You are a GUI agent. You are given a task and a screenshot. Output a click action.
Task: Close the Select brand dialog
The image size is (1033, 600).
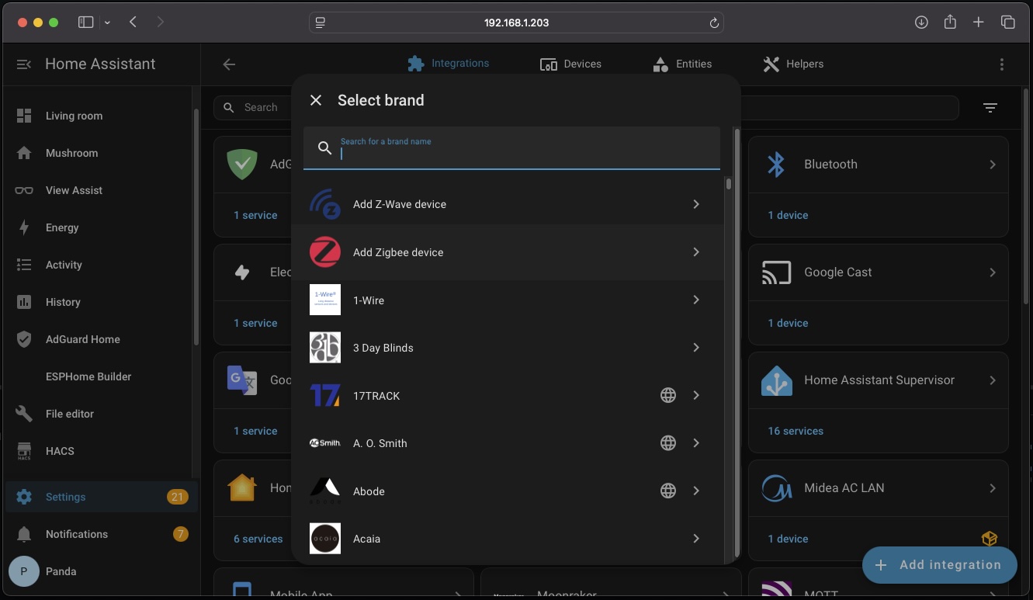tap(316, 100)
